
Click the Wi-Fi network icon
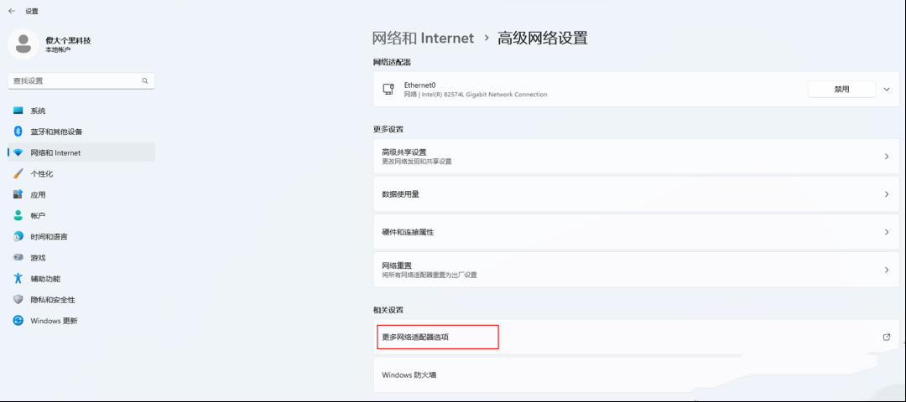18,152
